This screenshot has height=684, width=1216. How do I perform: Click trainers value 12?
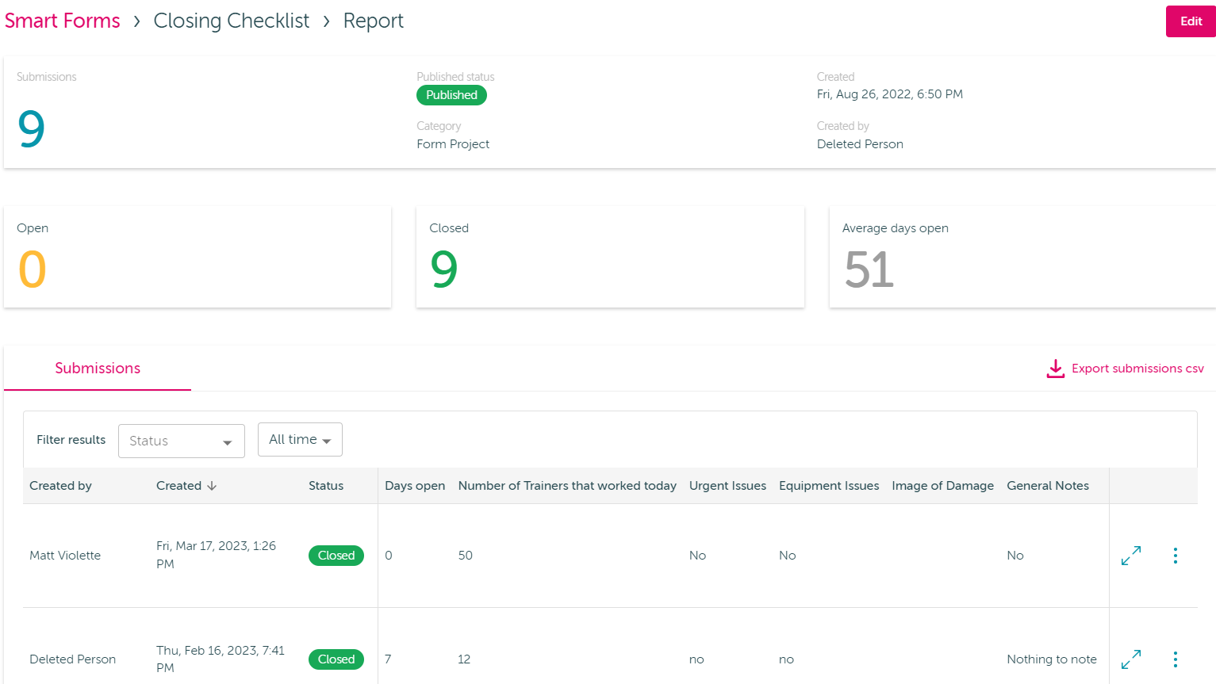464,659
